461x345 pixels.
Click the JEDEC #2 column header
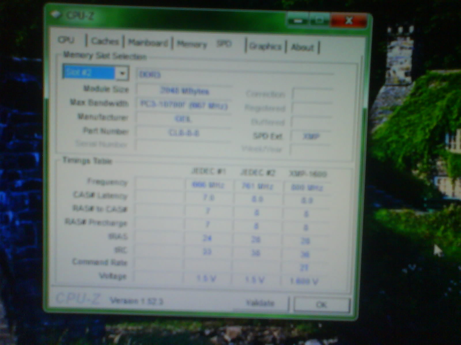[x=258, y=172]
